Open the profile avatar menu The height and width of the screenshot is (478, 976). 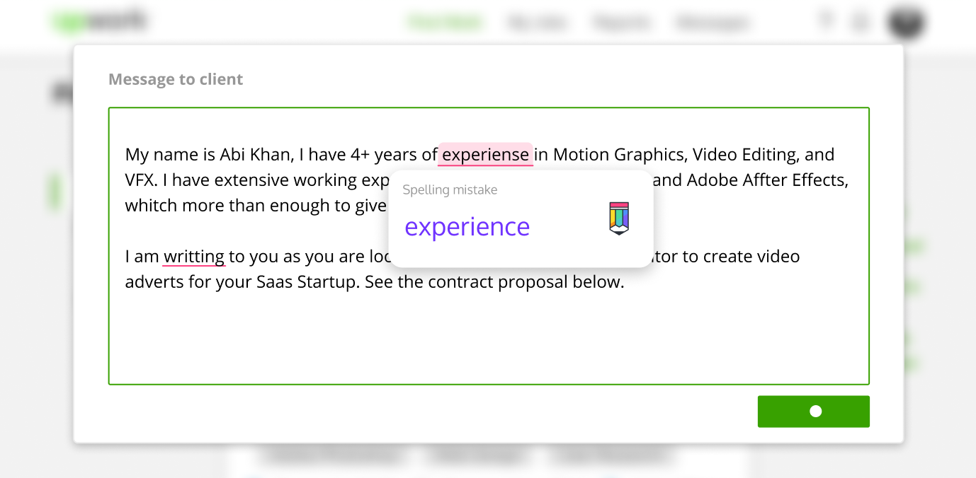pos(906,22)
